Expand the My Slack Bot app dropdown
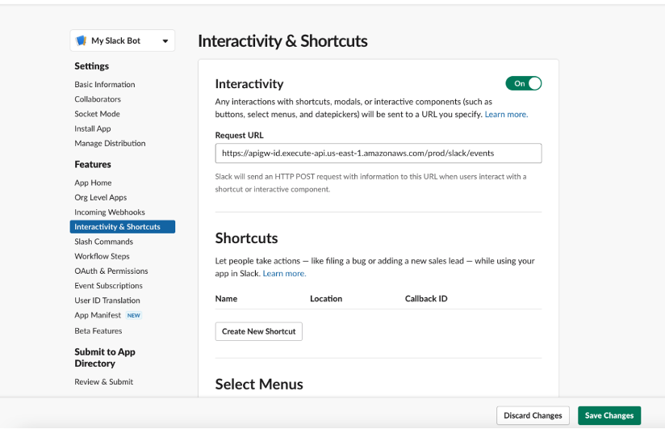 [165, 41]
